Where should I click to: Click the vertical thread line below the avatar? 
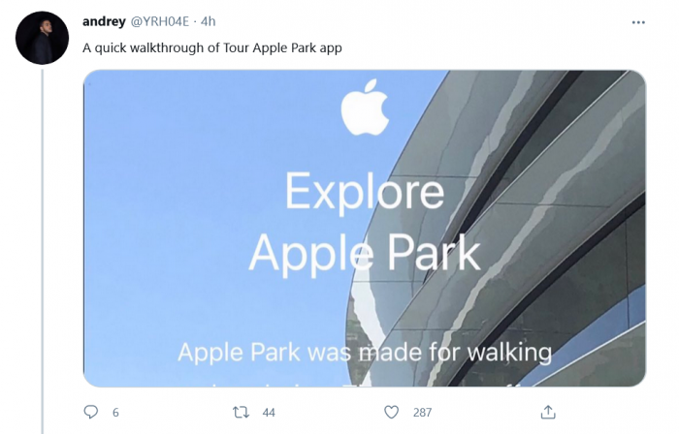(43, 242)
